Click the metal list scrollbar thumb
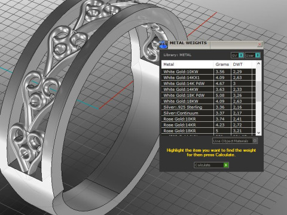This screenshot has width=287, height=215. 258,91
